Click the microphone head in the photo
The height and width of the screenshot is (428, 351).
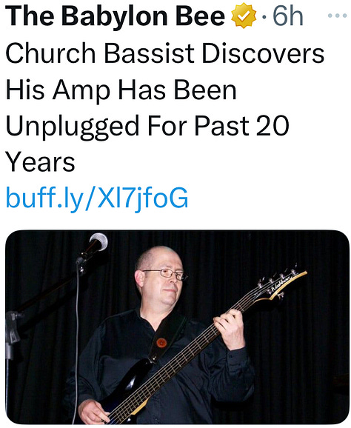pos(98,241)
